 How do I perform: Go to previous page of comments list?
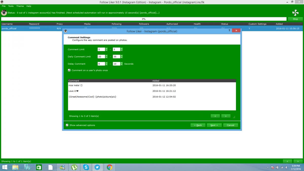[215, 116]
